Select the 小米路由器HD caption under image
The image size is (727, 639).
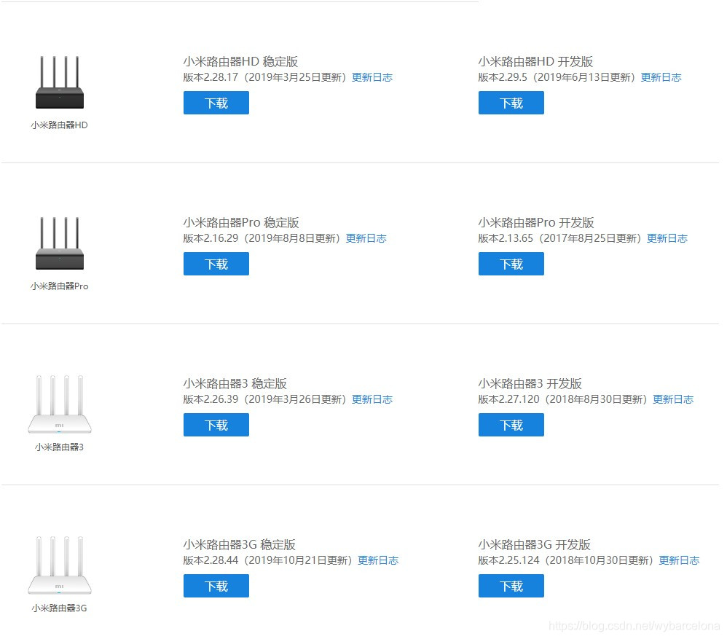[59, 125]
